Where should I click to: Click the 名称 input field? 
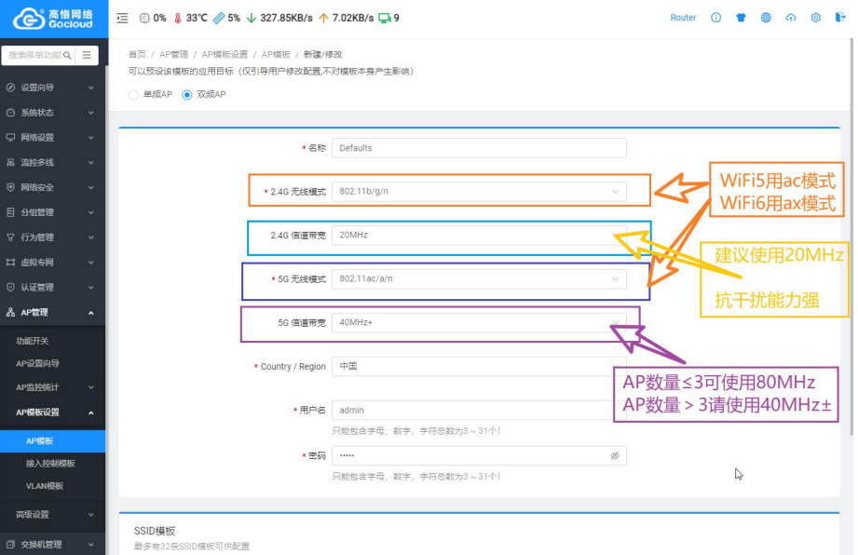(479, 148)
